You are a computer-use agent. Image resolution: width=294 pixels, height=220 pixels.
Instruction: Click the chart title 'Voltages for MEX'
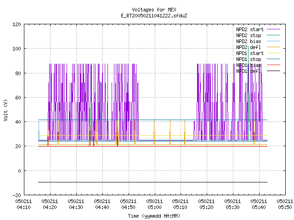[154, 10]
